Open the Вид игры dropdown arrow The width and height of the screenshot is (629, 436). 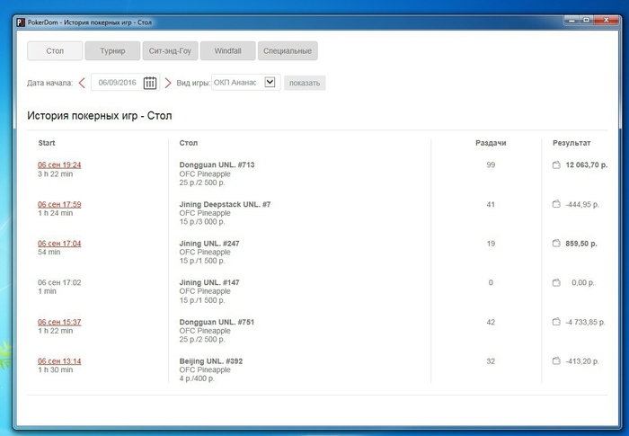coord(270,83)
